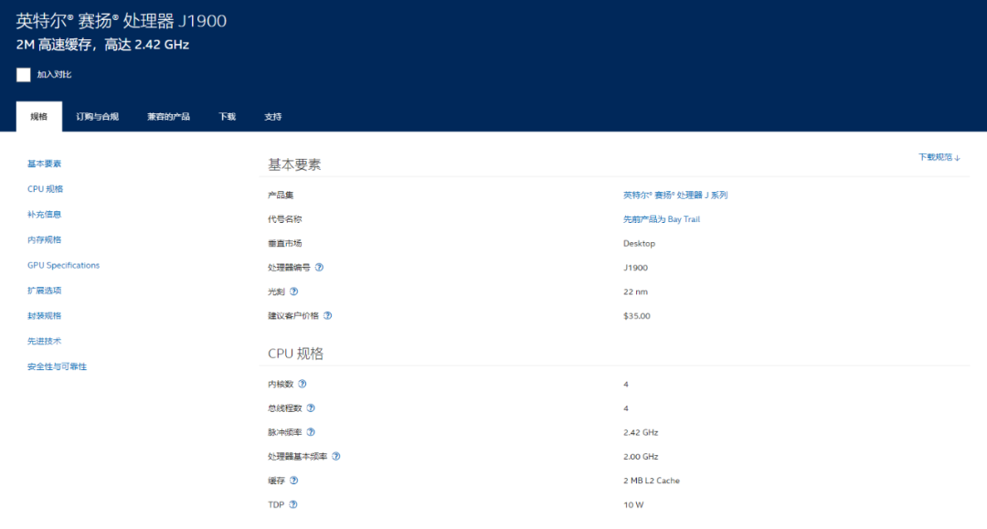Switch to the 兼容的产品 tab

[169, 116]
